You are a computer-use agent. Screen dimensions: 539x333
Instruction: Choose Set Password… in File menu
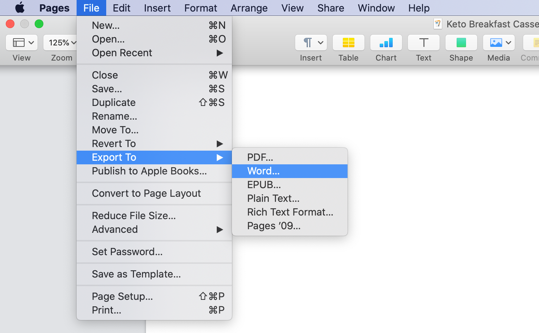pos(127,252)
